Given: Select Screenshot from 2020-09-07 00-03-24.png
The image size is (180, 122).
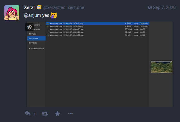Looking at the screenshot, I should (97, 32).
